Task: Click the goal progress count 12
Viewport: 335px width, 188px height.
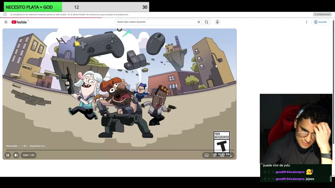Action: click(x=76, y=7)
